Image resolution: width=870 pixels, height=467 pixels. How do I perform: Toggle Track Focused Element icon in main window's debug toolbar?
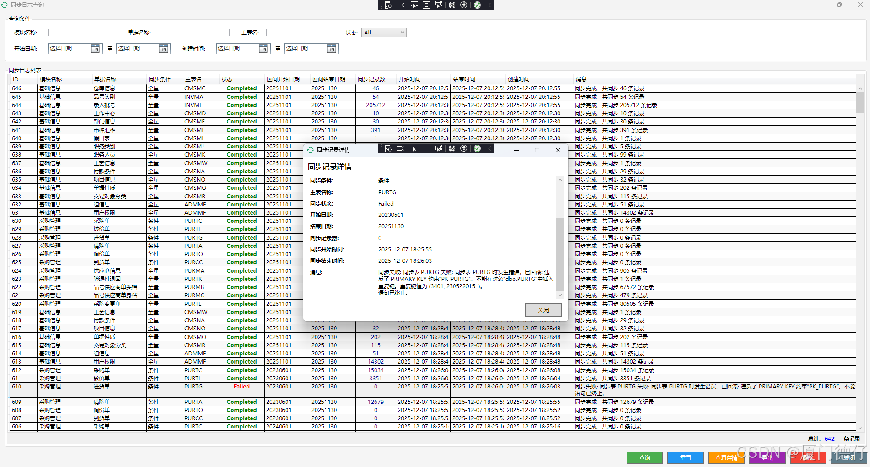438,5
